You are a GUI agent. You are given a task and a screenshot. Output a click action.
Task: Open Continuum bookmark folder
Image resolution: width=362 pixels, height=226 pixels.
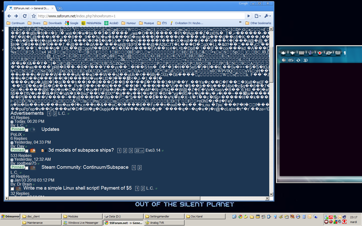click(16, 23)
